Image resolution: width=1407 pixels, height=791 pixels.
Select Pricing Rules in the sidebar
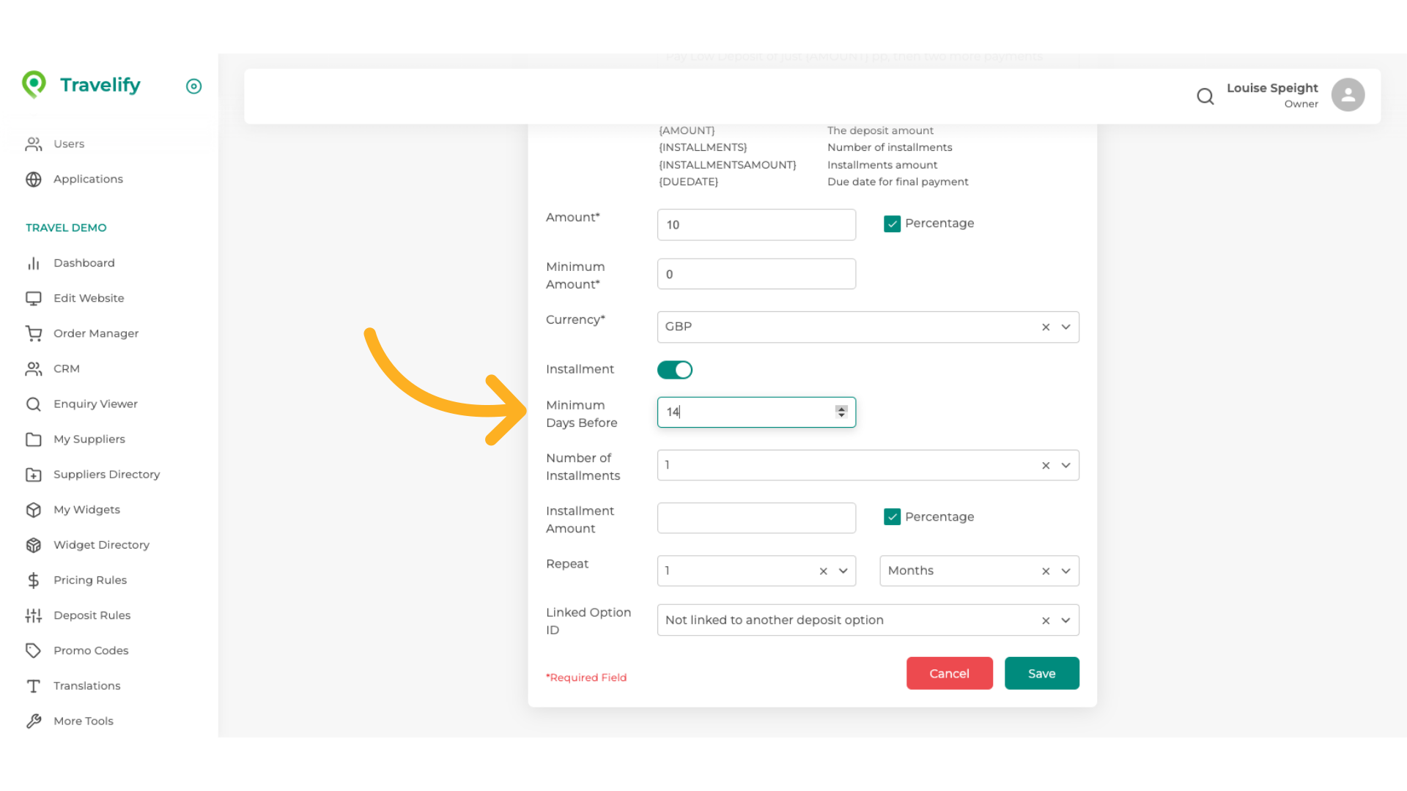pos(88,580)
